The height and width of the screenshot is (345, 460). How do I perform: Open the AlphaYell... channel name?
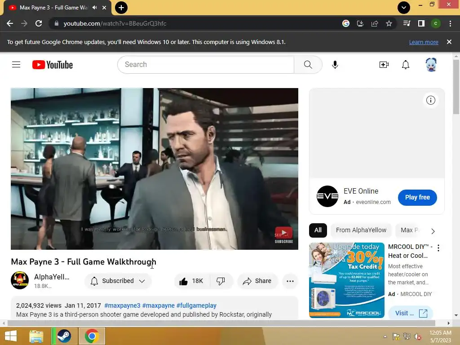[x=52, y=277]
